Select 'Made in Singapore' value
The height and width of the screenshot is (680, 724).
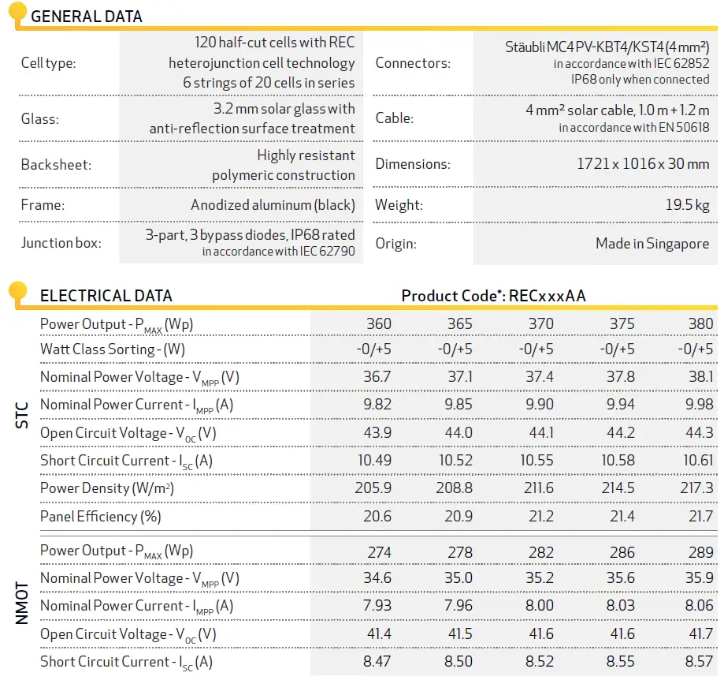(652, 244)
